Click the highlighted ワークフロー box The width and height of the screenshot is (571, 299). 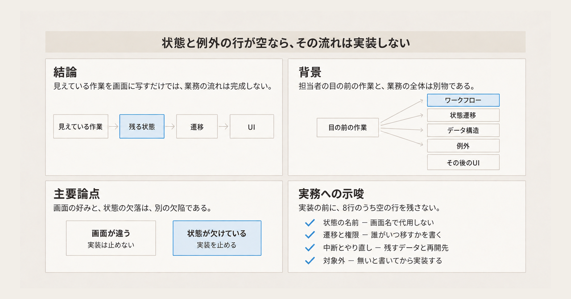point(463,100)
